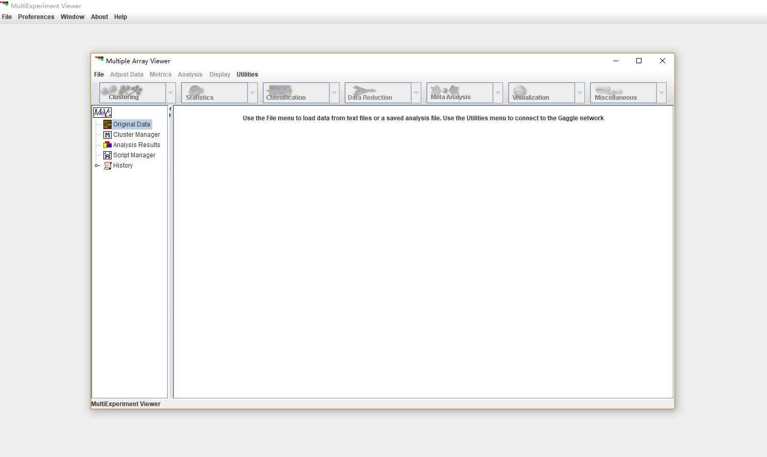
Task: Expand the Clustering dropdown arrow
Action: click(x=171, y=93)
